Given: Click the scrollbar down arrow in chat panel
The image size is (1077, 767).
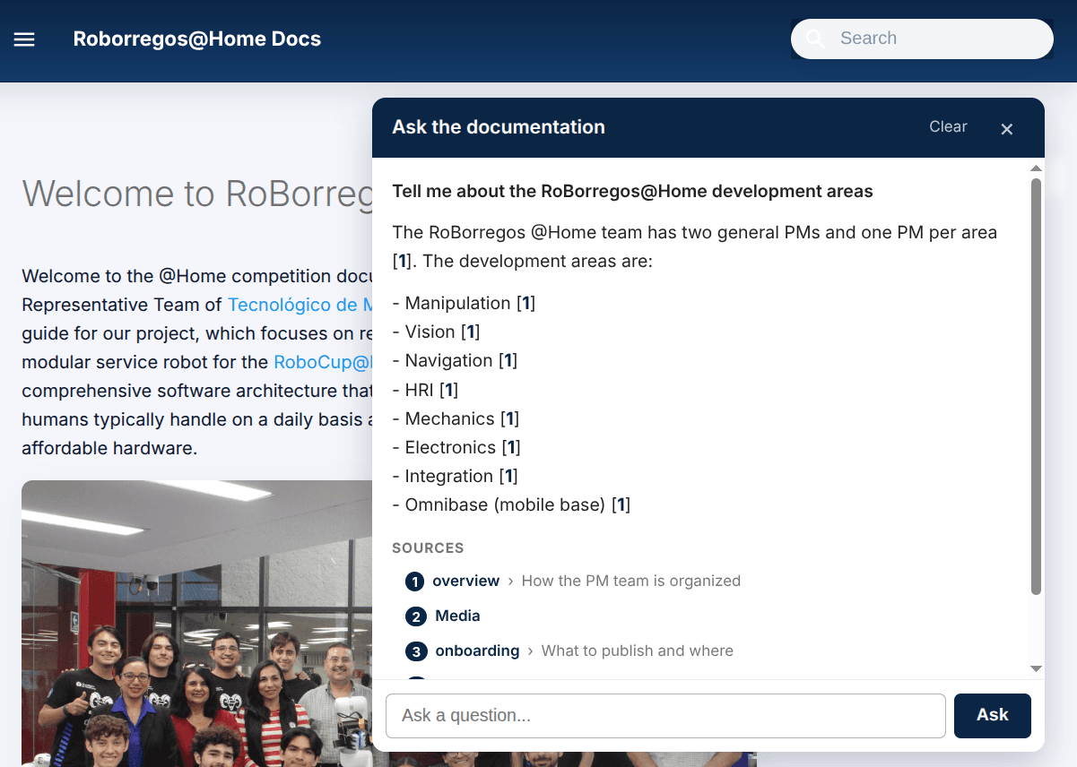Looking at the screenshot, I should click(x=1036, y=668).
